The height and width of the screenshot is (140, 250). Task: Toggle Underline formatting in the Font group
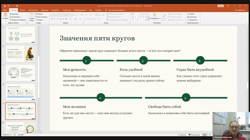(57, 19)
